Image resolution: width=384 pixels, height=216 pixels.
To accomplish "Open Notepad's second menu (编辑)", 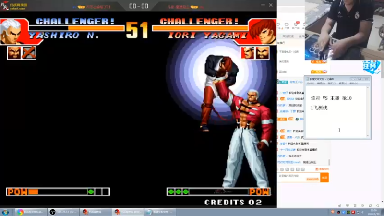I will 321,84.
